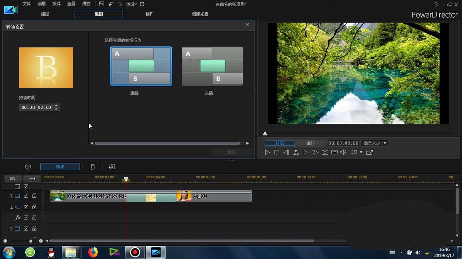Image resolution: width=462 pixels, height=259 pixels.
Task: Undo the last action
Action: 111,4
